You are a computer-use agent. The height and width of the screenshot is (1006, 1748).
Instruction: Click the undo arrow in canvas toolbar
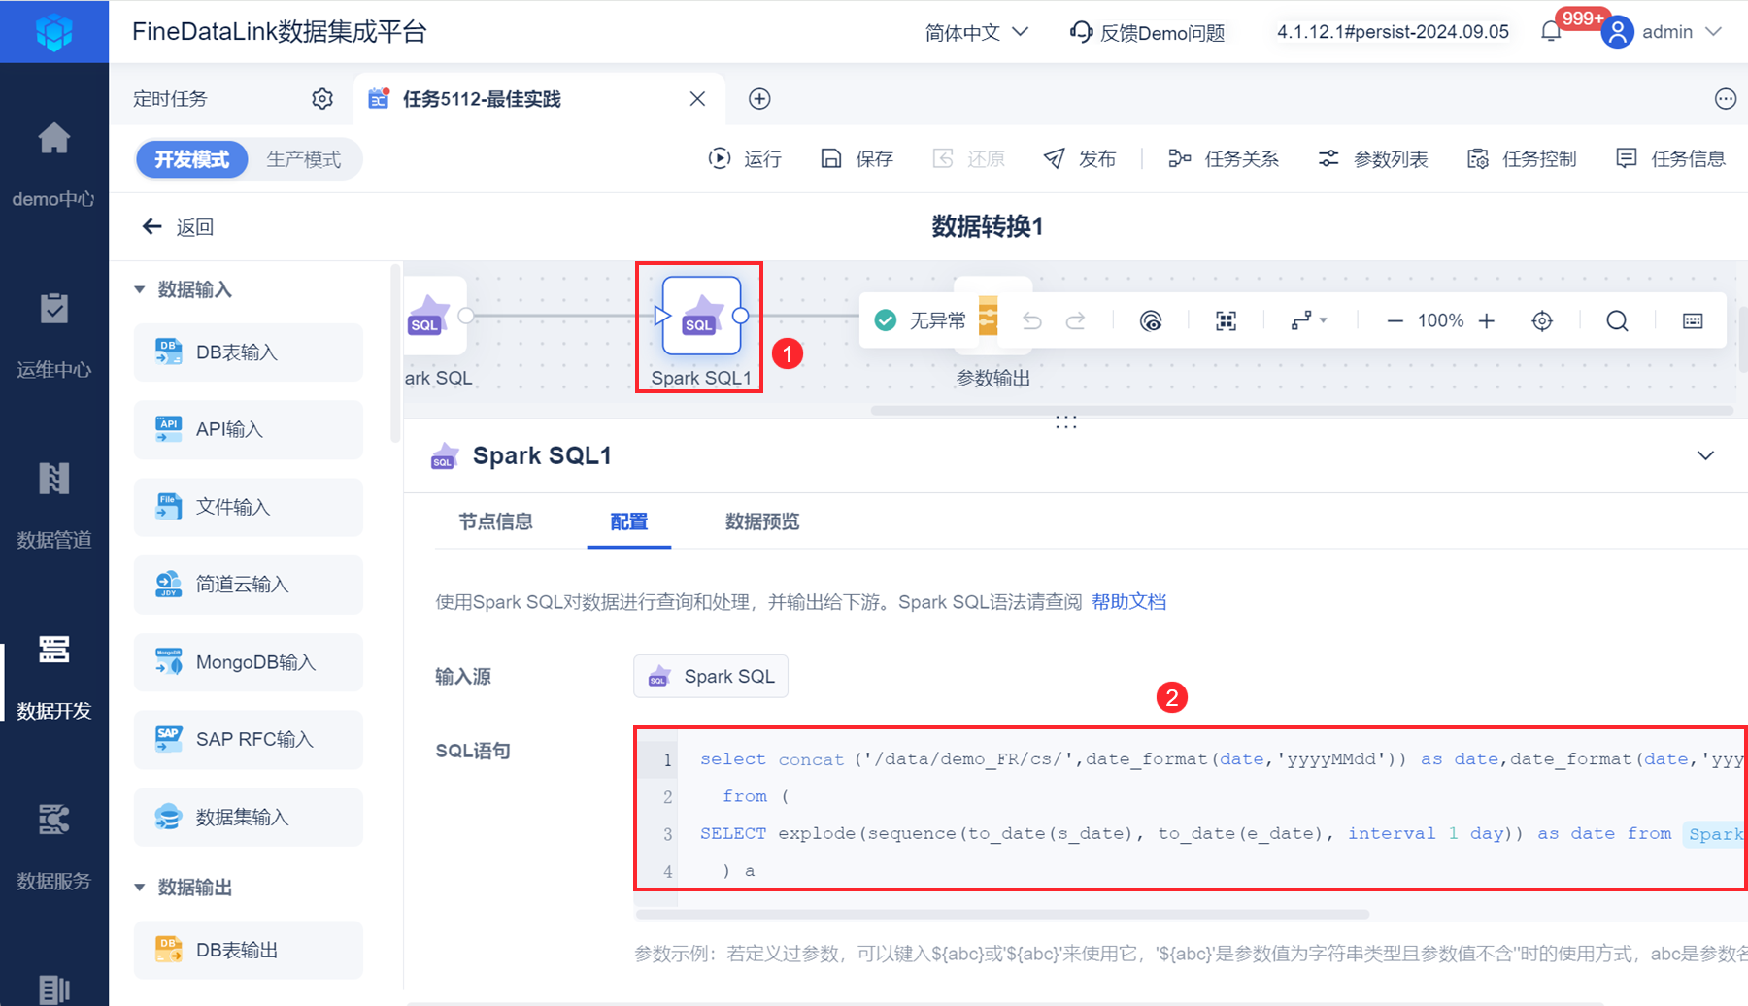[x=1031, y=320]
